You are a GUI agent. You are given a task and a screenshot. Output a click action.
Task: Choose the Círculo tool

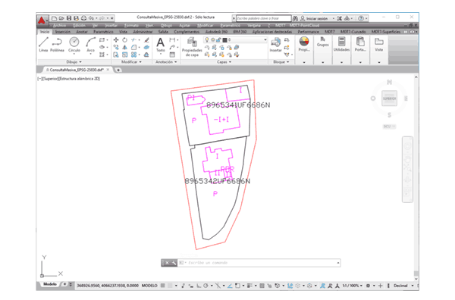pyautogui.click(x=74, y=45)
